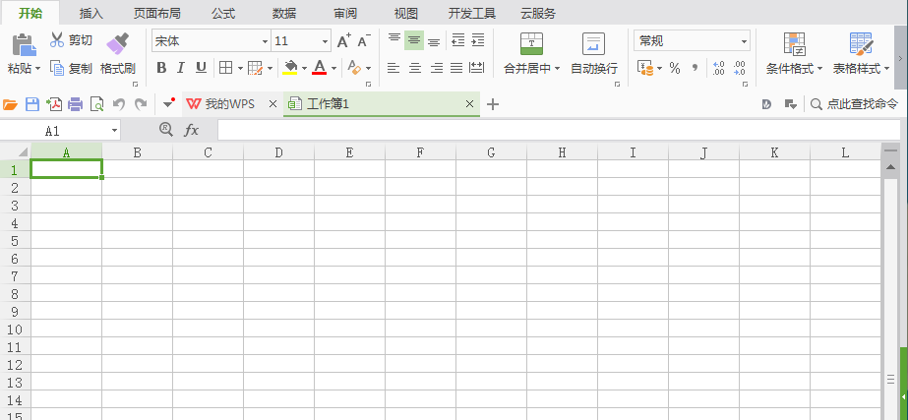This screenshot has height=420, width=908.
Task: Click the Print Preview icon
Action: [96, 104]
